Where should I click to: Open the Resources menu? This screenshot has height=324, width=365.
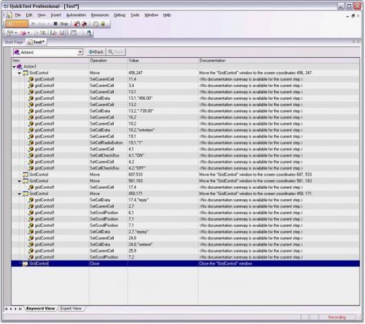point(100,15)
